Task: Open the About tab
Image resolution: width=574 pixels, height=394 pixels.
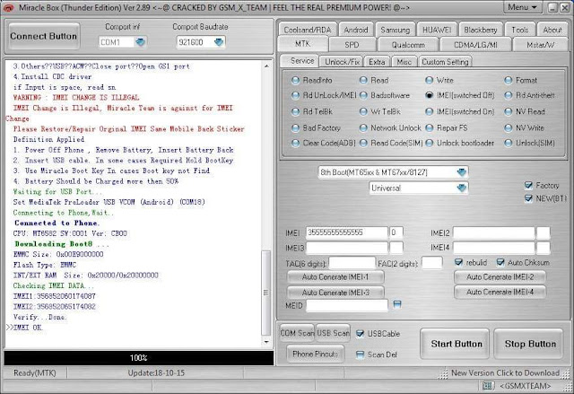Action: tap(552, 30)
